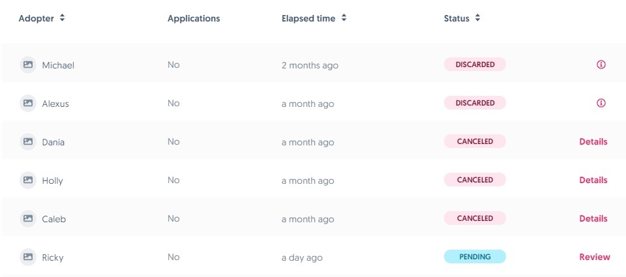Click Caleb's avatar image placeholder icon
The width and height of the screenshot is (626, 277).
pyautogui.click(x=28, y=218)
